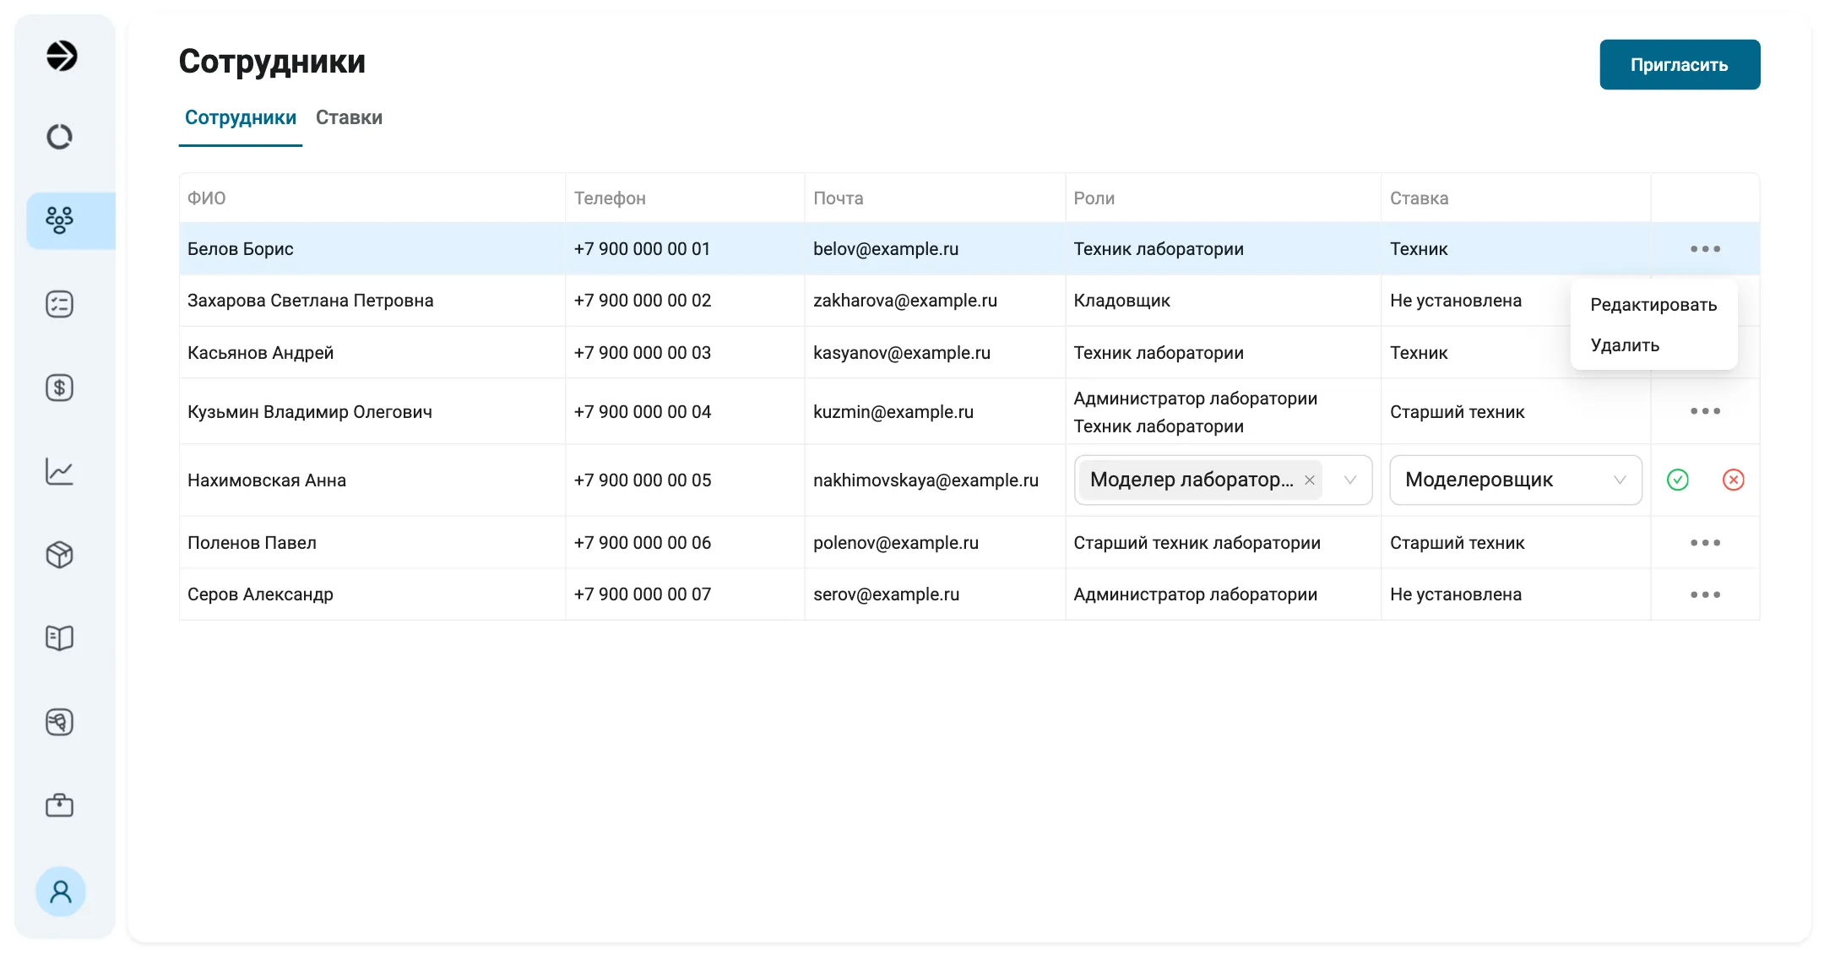Open the employees group icon in sidebar
Viewport: 1824px width, 955px height.
(59, 220)
